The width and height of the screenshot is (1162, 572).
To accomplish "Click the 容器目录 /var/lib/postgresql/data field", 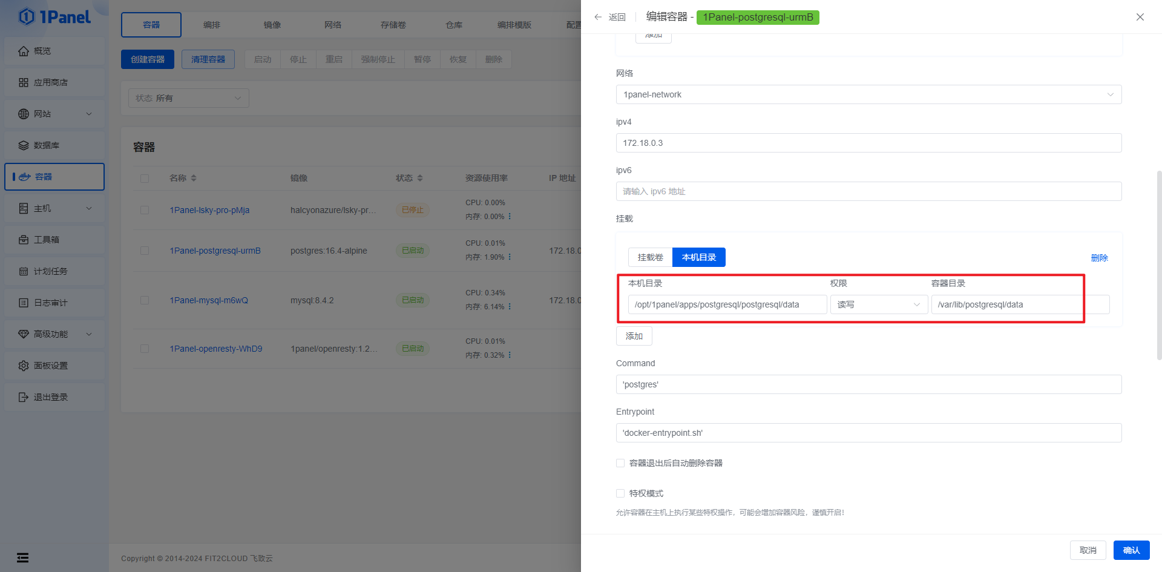I will (x=1020, y=304).
